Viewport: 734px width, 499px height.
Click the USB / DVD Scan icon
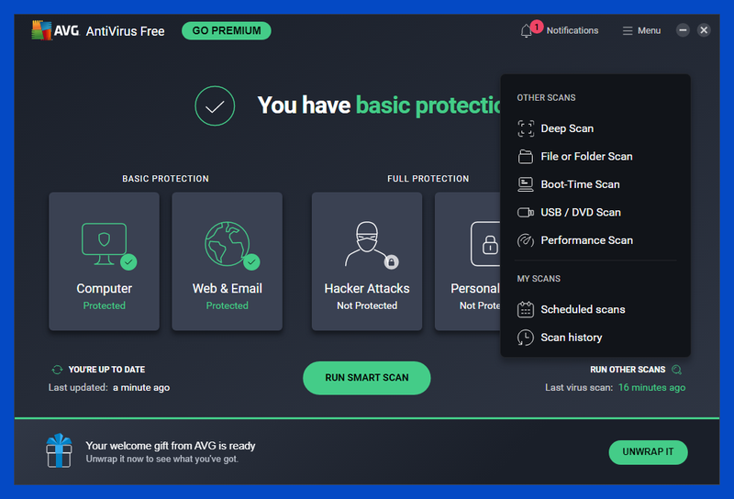click(525, 213)
